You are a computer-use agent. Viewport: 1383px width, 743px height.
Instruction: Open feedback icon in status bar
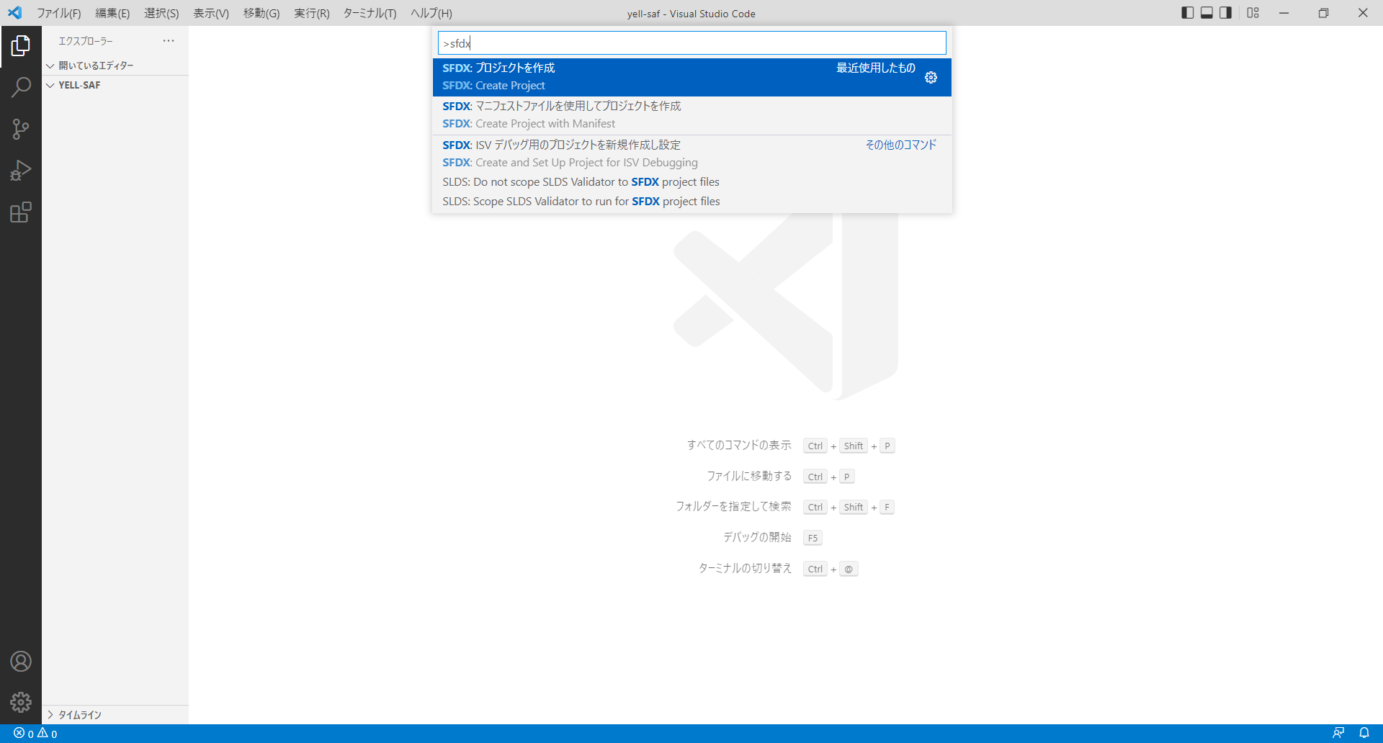1338,734
